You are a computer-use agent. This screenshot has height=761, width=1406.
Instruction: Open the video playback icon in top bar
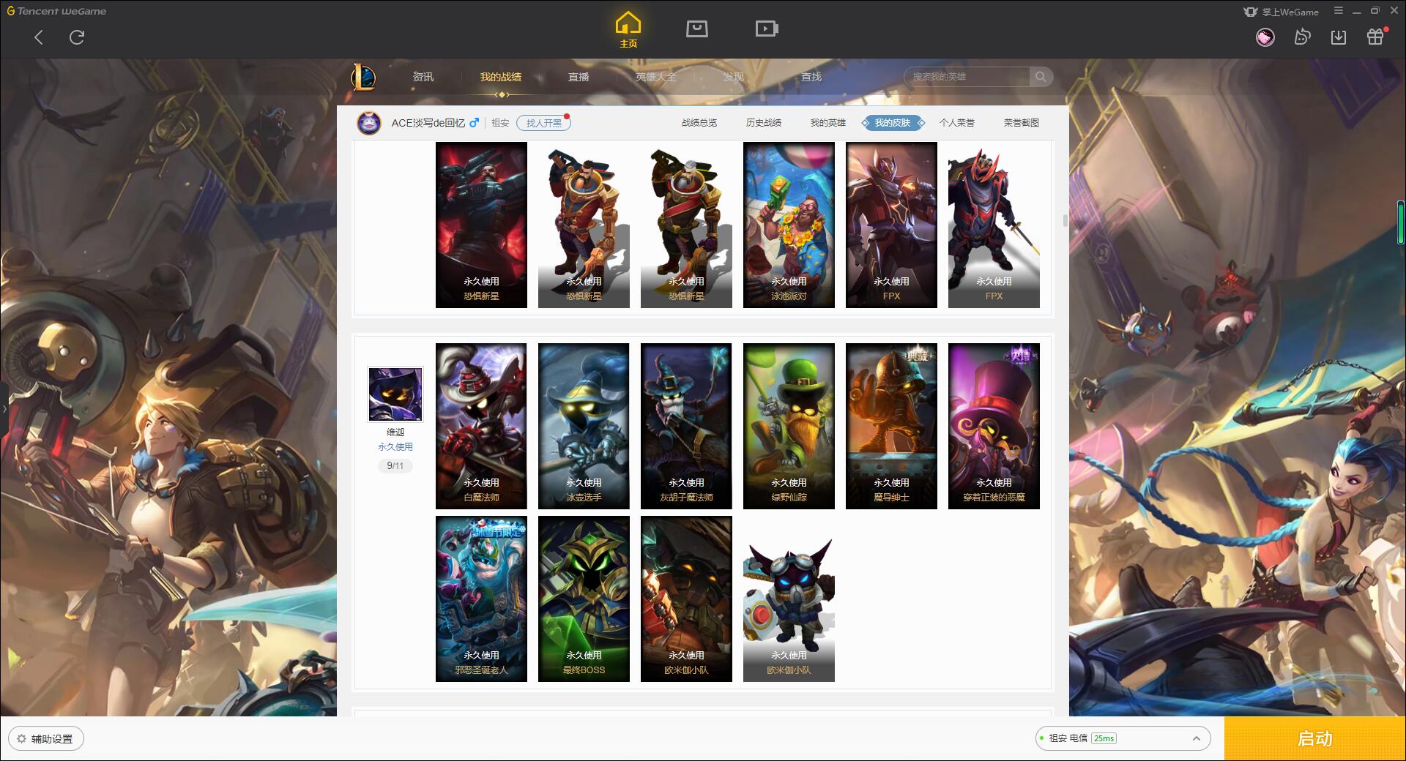point(767,29)
